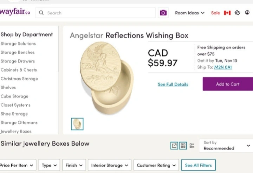Click the purple camera image search icon
253x173 pixels.
pyautogui.click(x=163, y=13)
